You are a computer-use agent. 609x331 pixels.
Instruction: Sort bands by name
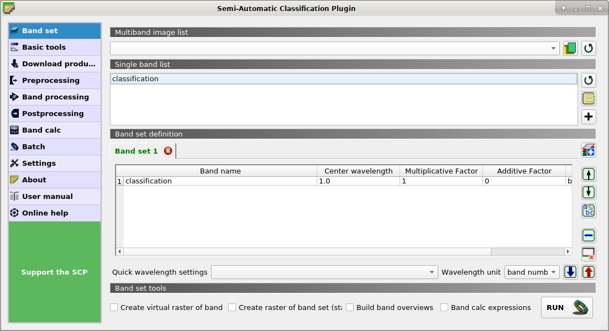coord(589,211)
